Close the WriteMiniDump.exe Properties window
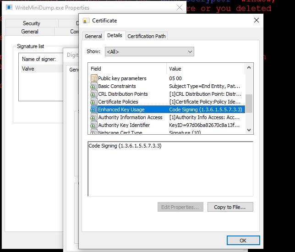This screenshot has height=252, width=295. click(180, 7)
